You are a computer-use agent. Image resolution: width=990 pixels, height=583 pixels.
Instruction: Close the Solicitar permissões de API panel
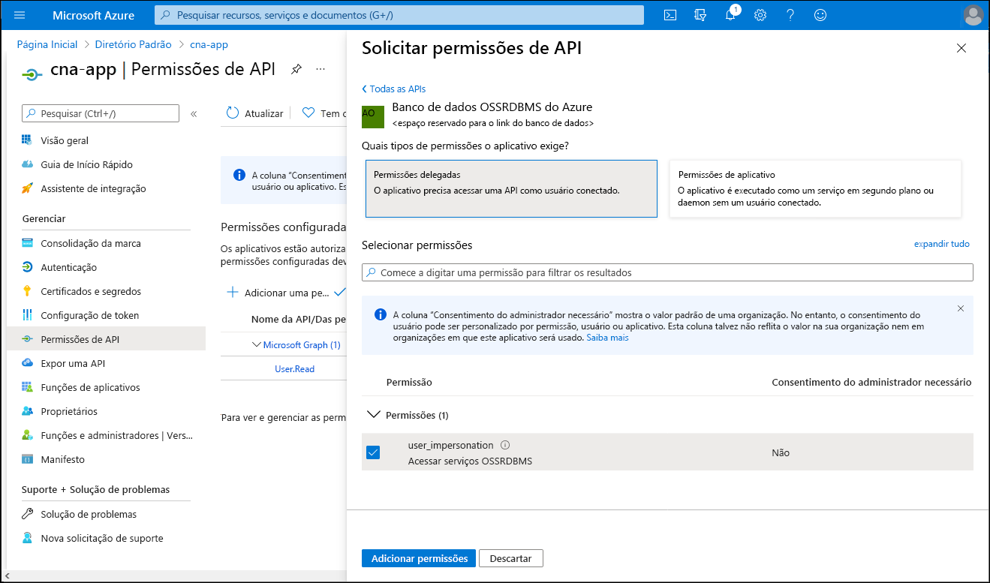[961, 48]
